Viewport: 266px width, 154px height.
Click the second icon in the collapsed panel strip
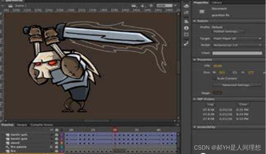186,13
